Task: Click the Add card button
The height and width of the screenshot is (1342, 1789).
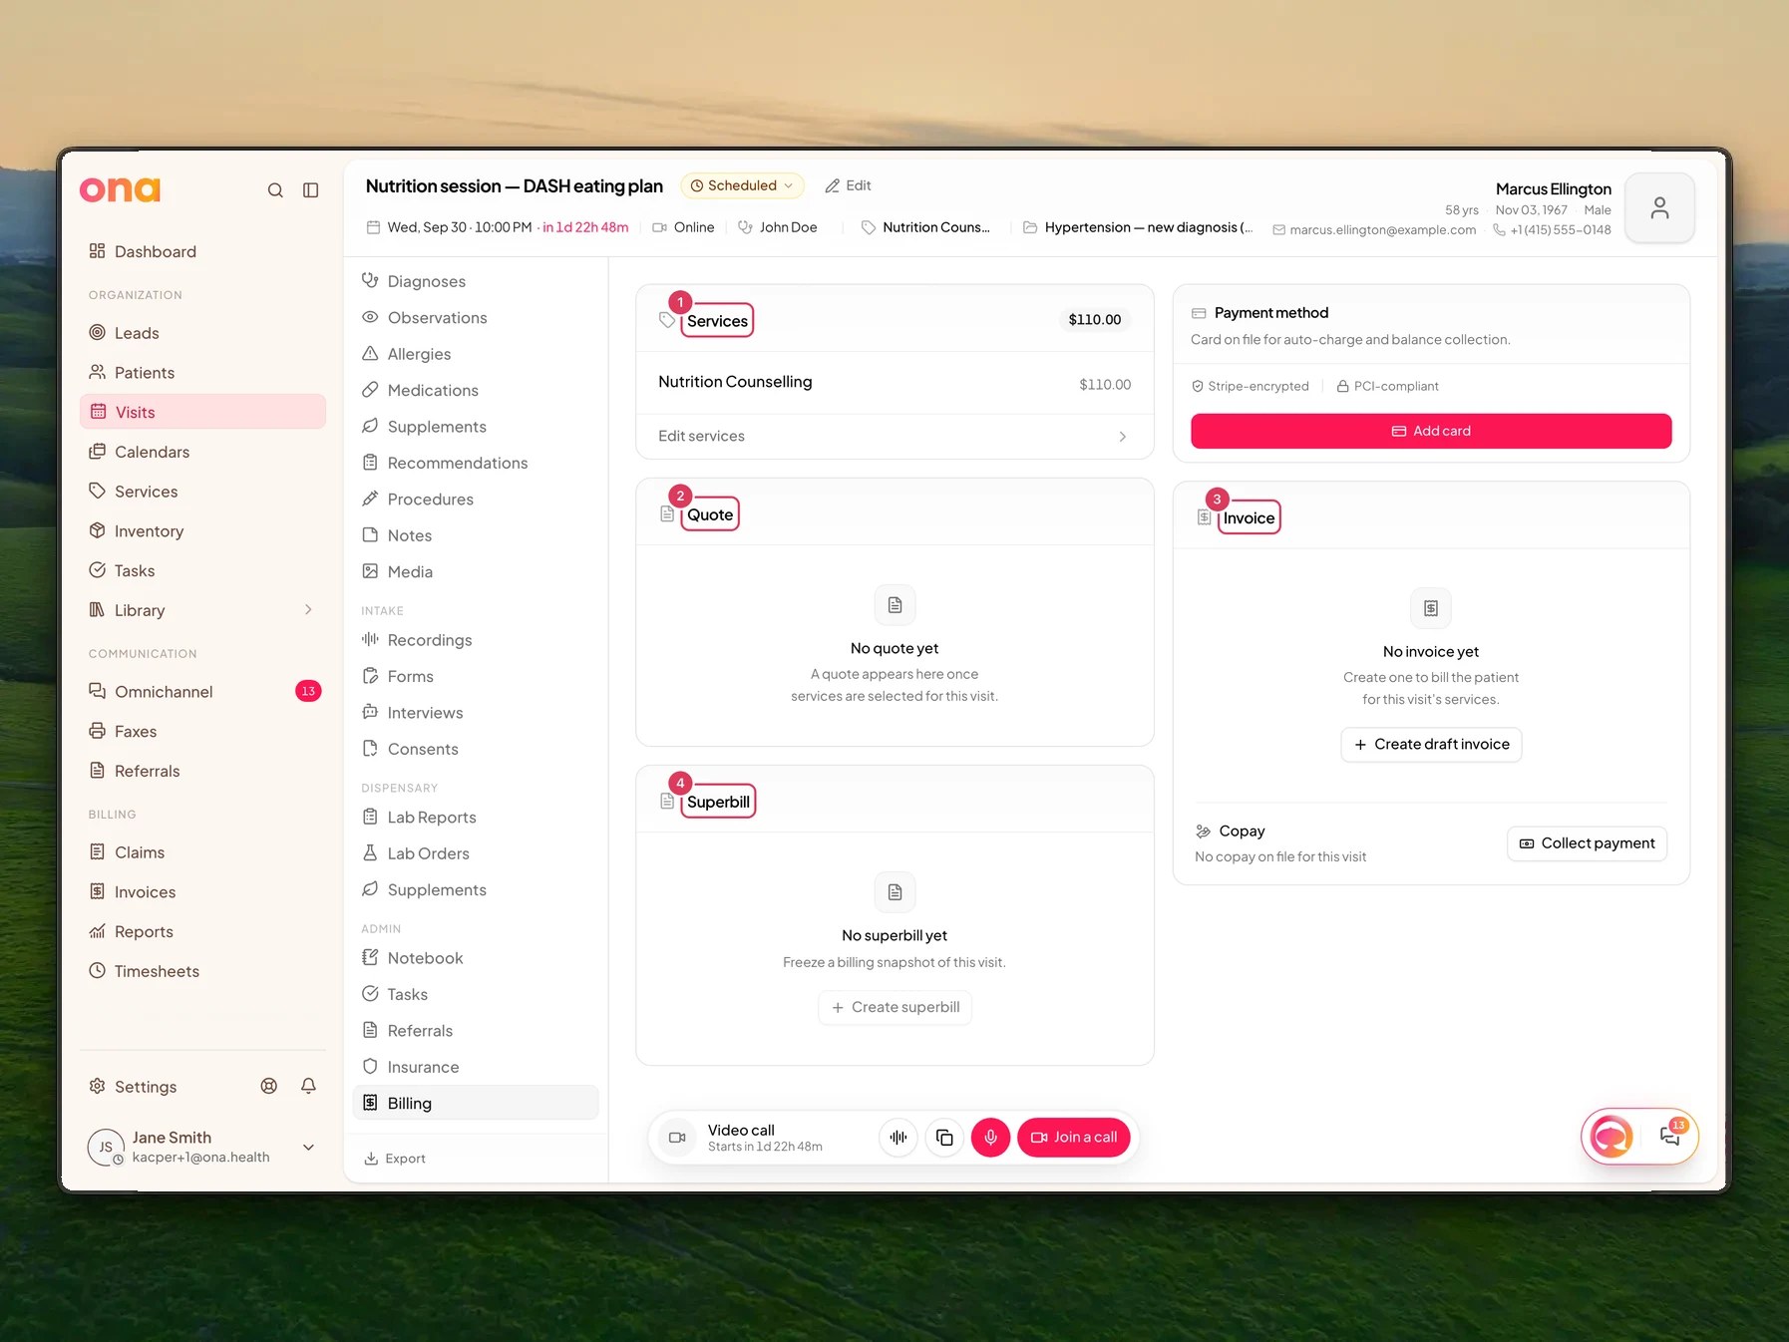Action: 1431,431
